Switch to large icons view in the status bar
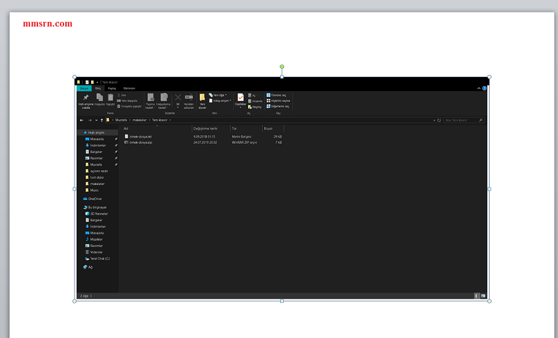The image size is (558, 338). pos(483,296)
